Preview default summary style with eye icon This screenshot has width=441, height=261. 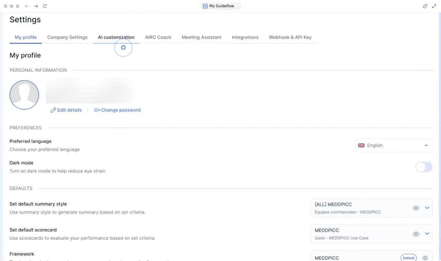point(416,208)
